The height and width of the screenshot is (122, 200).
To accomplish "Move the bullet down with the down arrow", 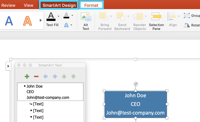I will point(64,76).
